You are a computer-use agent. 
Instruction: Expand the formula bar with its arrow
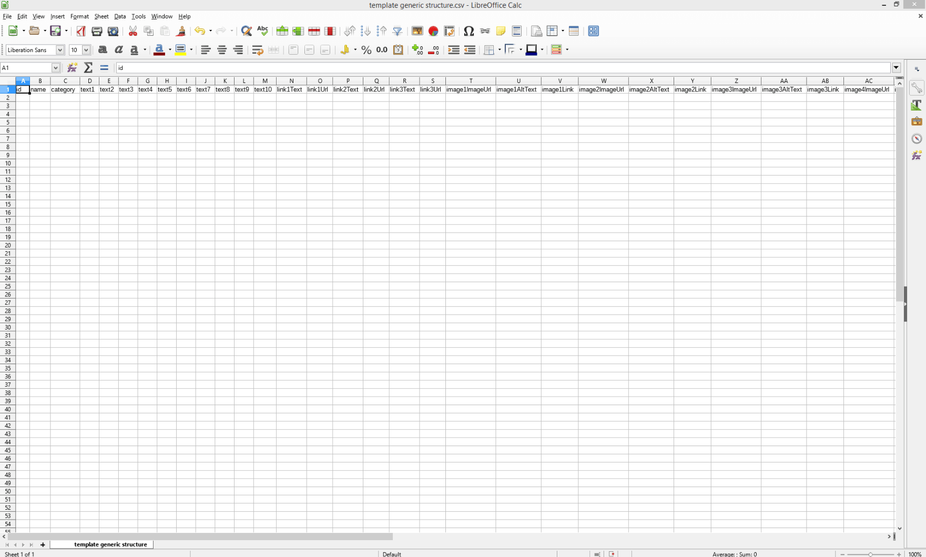[x=897, y=68]
